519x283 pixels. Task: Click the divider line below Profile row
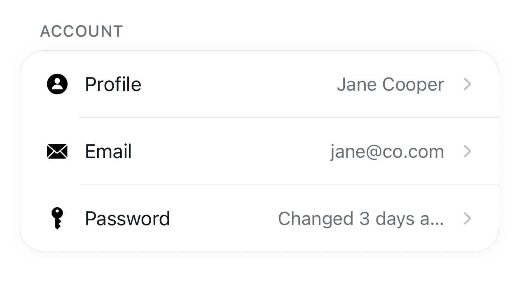(288, 118)
